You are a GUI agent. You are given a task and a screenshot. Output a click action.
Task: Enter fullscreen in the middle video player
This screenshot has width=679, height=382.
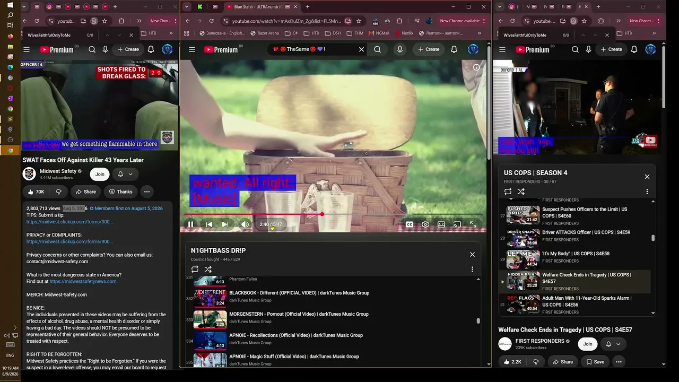(473, 224)
